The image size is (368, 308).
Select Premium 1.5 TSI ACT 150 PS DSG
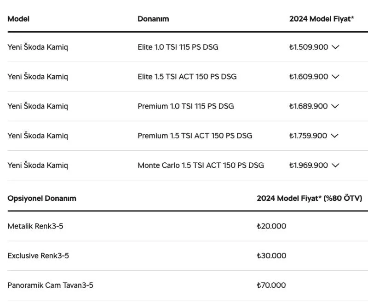(x=195, y=136)
